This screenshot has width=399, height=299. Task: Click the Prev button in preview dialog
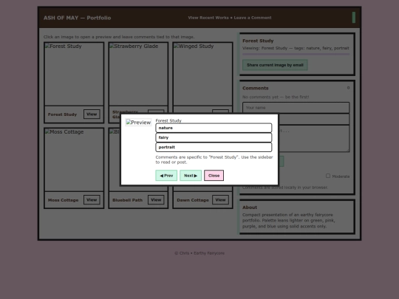[166, 176]
